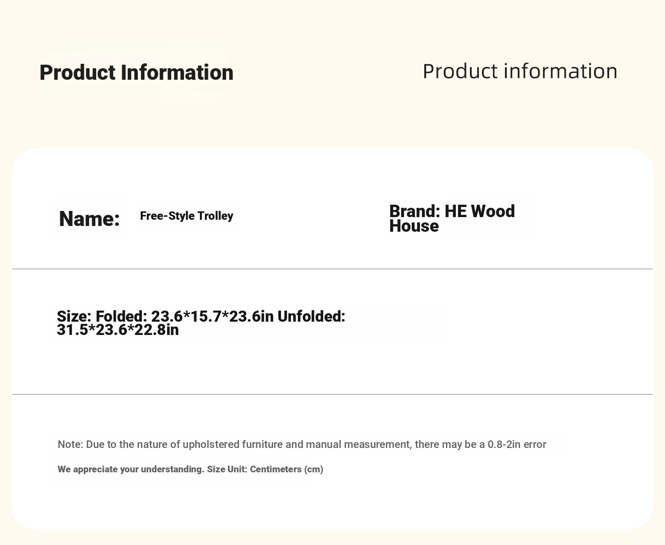Click "upholstered furniture" in the note
The image size is (665, 545).
pyautogui.click(x=233, y=444)
